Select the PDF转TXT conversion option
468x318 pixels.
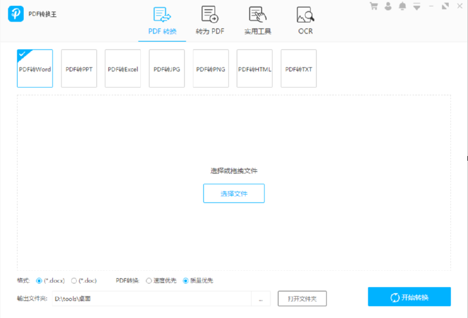pyautogui.click(x=298, y=68)
